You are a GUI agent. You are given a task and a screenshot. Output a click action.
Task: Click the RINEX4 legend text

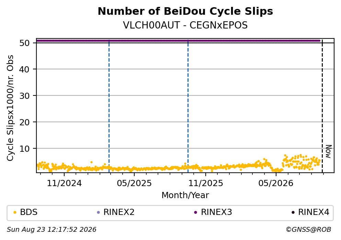(x=314, y=212)
